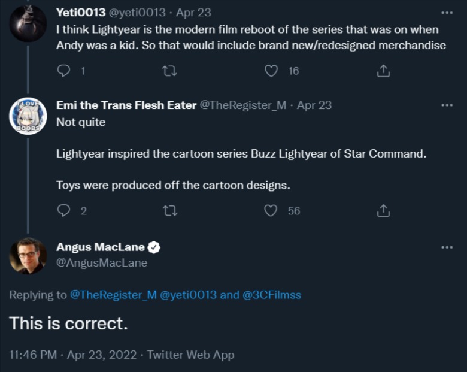Share Yeti0013's tweet

(x=383, y=71)
